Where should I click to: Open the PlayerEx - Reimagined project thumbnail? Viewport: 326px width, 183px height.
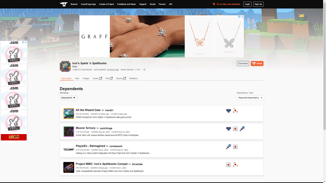pos(69,149)
